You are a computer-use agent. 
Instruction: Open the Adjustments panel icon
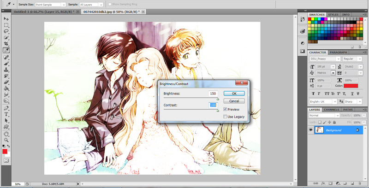303,43
